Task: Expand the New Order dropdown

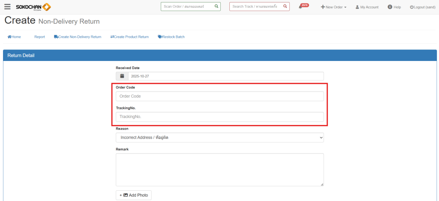Action: click(334, 7)
